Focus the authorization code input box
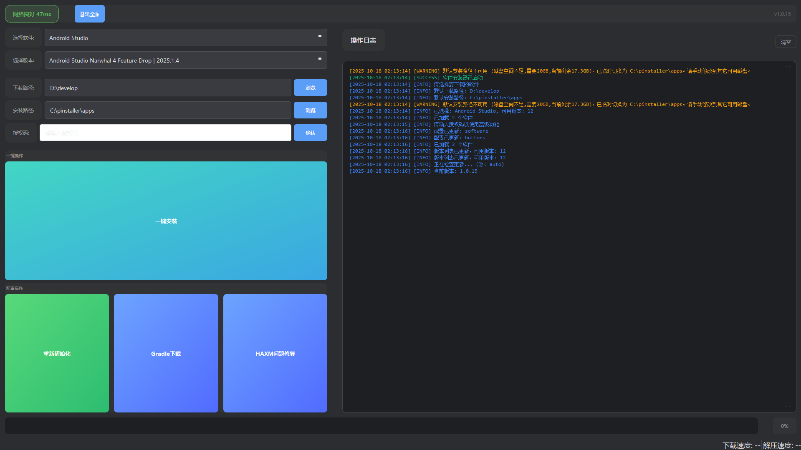Viewport: 801px width, 450px height. 165,133
